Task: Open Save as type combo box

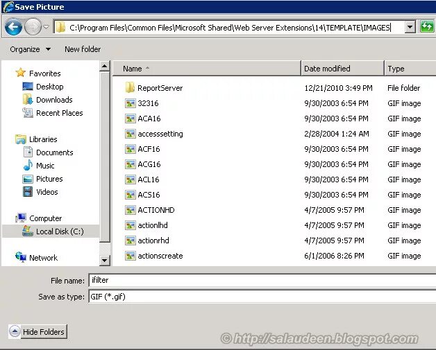Action: (x=262, y=297)
